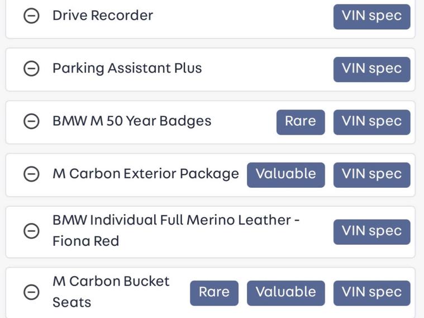This screenshot has width=424, height=318.
Task: Click VIN spec tag on M 50 Year Badges
Action: point(371,121)
